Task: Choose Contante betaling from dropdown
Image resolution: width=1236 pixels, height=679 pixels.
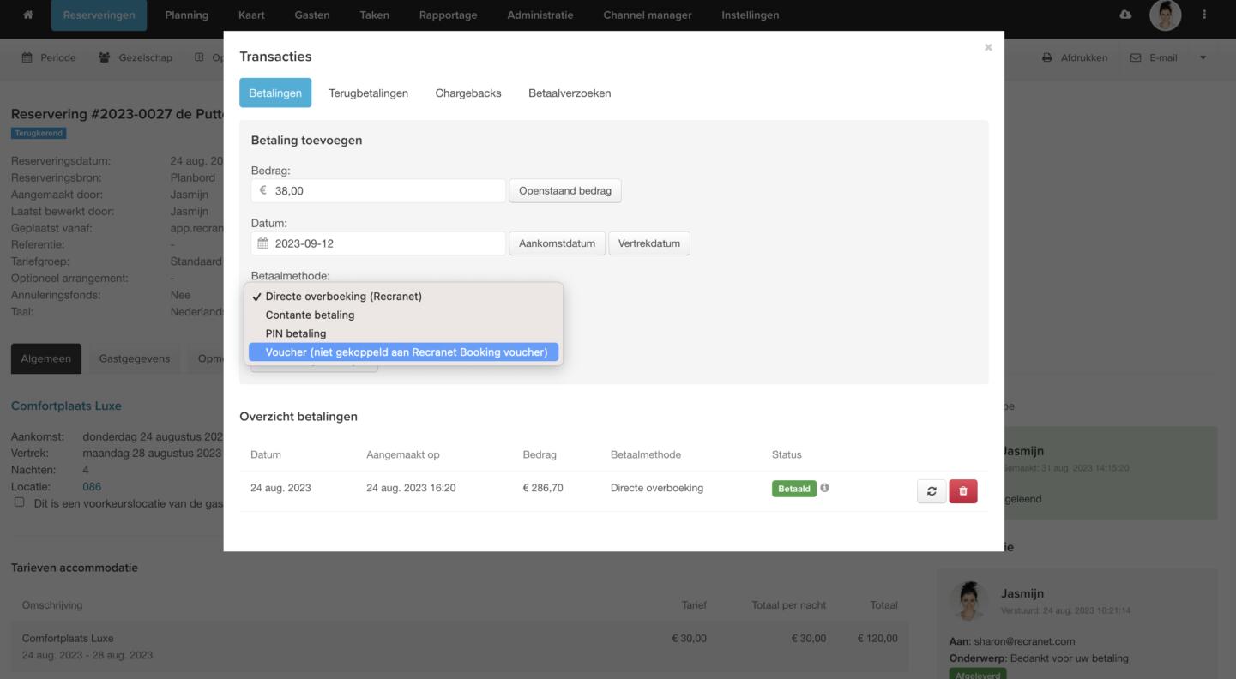Action: point(310,315)
